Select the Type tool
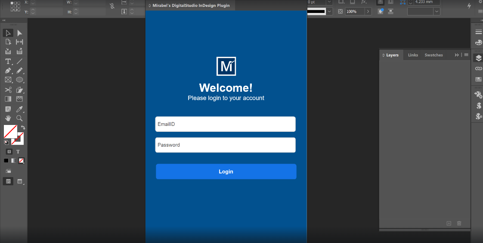The height and width of the screenshot is (243, 483). [8, 61]
